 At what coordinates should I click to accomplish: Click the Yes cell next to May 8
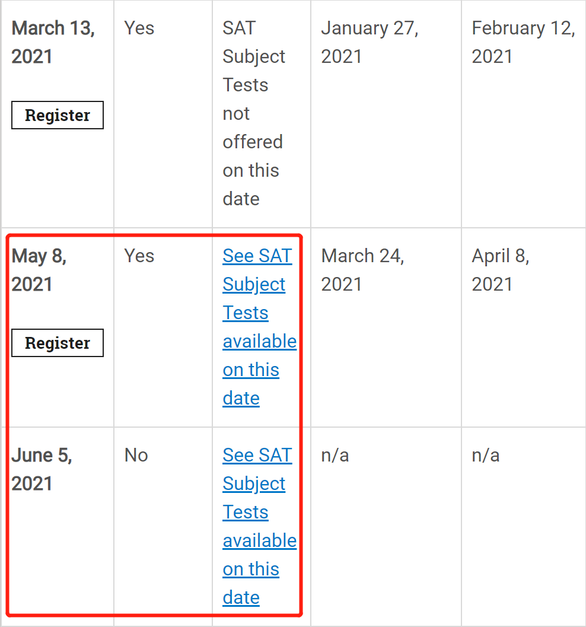click(x=139, y=256)
